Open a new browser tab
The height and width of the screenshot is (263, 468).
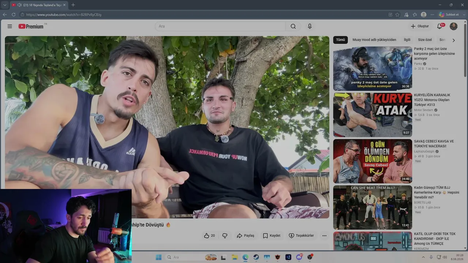(x=73, y=5)
